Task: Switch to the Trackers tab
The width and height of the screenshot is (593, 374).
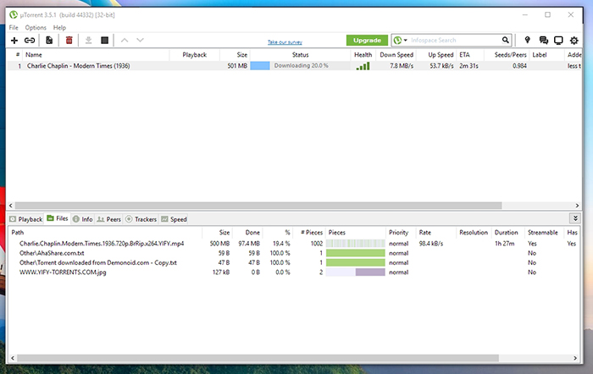Action: [x=141, y=219]
